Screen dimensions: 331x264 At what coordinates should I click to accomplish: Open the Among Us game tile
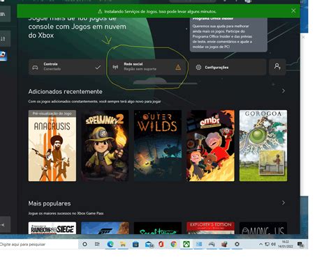tap(263, 228)
